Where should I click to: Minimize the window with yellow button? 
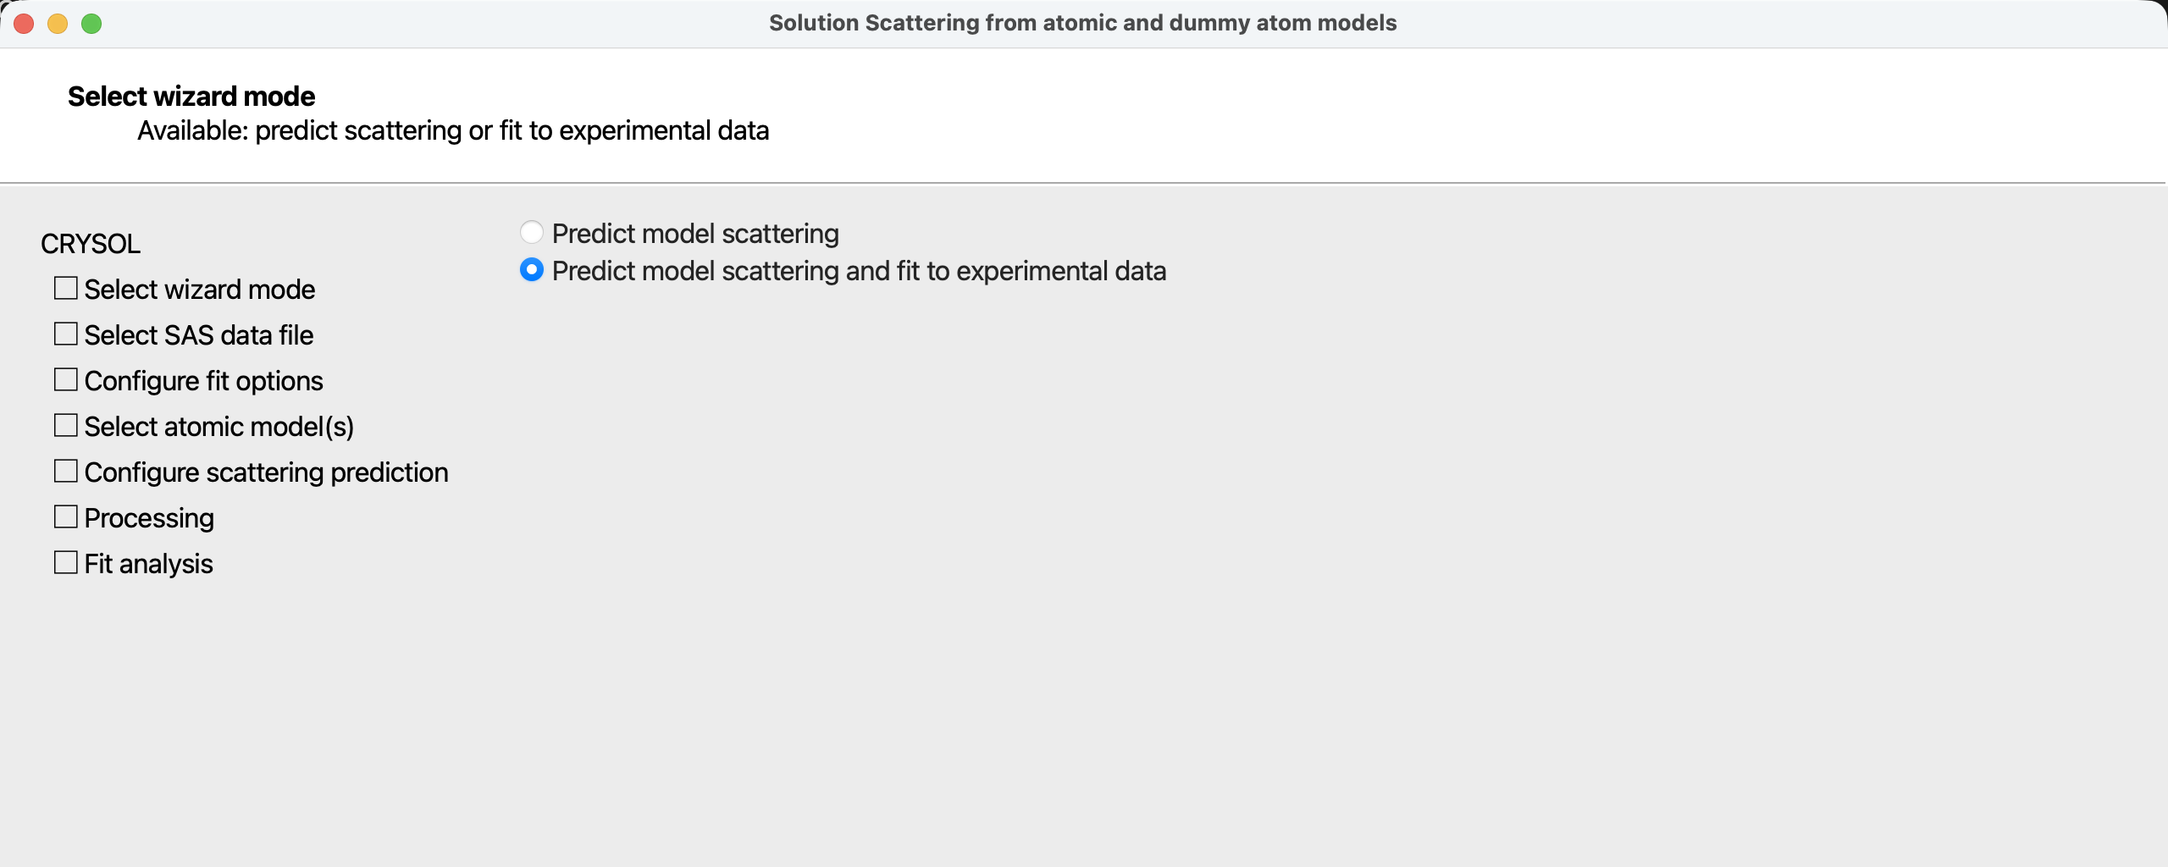(x=58, y=24)
